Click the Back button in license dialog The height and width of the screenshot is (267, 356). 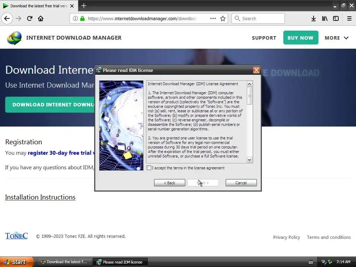[169, 183]
